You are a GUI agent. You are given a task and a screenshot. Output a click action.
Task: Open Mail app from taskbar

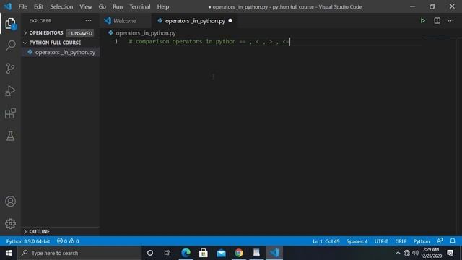221,253
